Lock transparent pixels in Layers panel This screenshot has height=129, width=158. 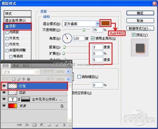pos(14,79)
